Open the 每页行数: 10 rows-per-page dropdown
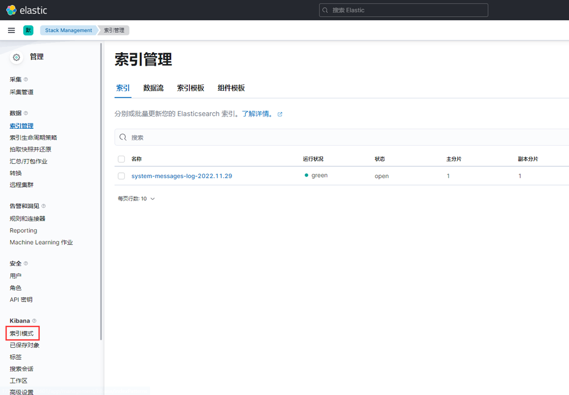 coord(136,199)
